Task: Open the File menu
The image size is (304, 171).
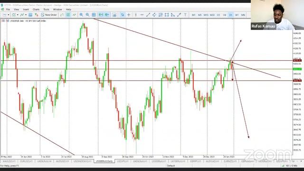Action: (8, 9)
